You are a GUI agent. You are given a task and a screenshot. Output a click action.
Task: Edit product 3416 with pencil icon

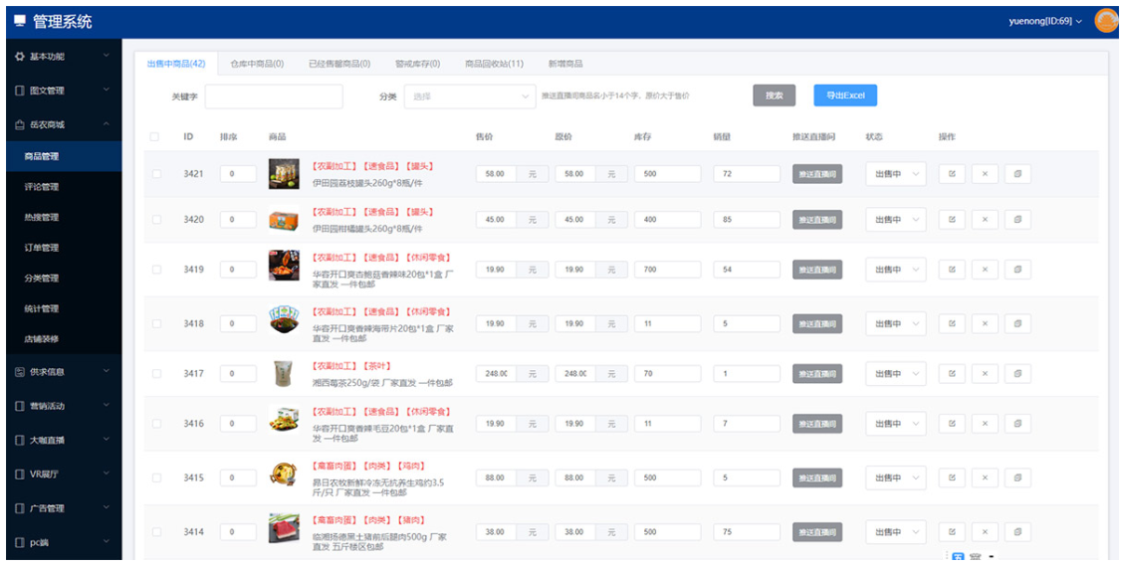click(x=951, y=424)
